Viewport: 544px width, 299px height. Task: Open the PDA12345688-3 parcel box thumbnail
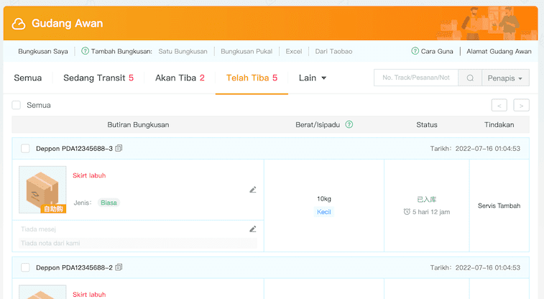42,190
